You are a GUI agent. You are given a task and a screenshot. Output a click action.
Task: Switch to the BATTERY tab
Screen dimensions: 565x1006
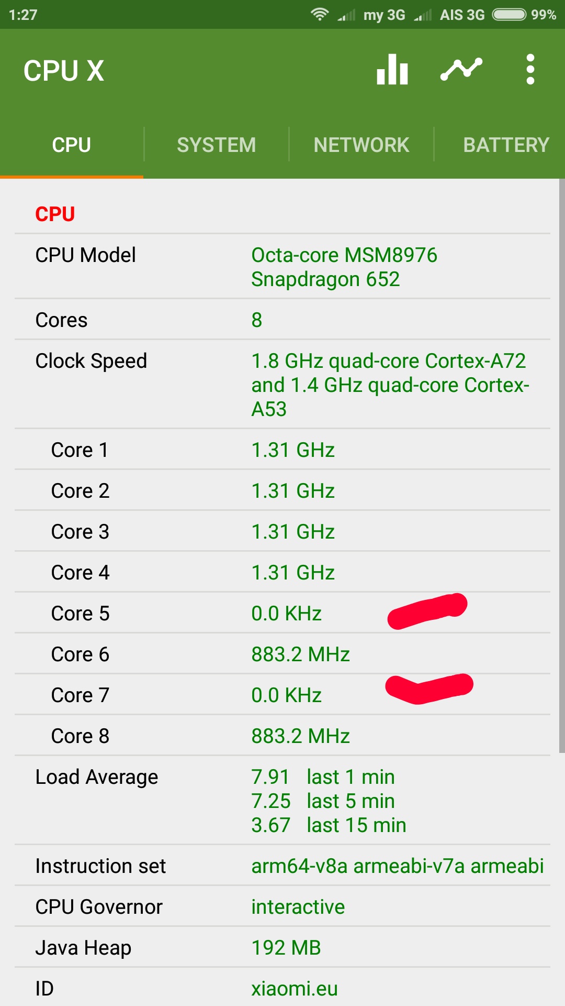click(505, 145)
